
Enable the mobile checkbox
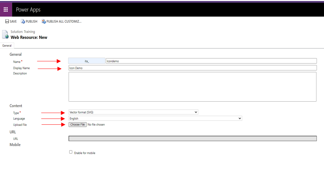point(71,152)
